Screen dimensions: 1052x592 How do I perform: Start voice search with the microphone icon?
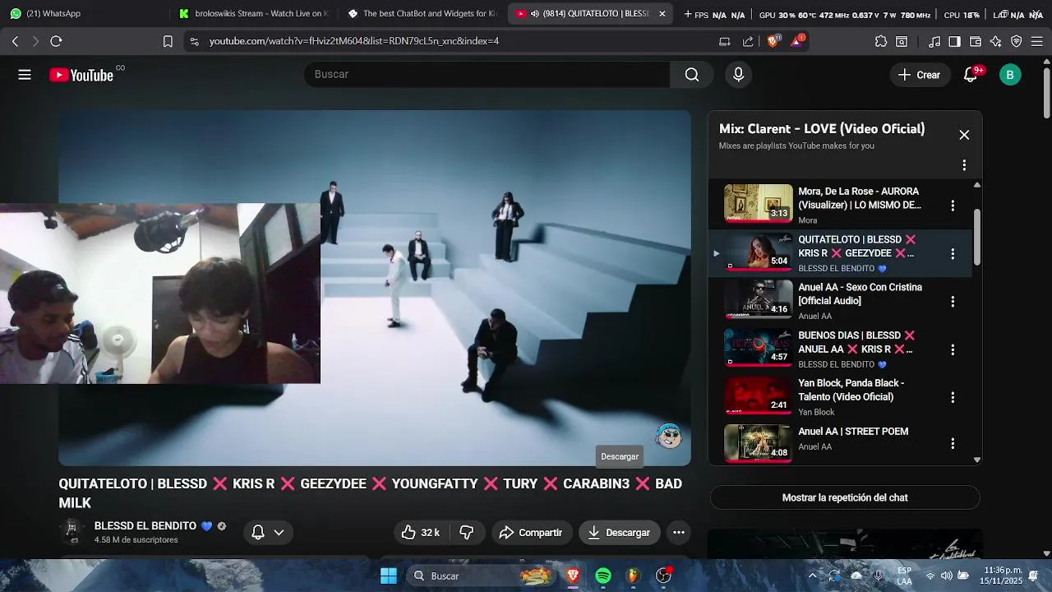click(x=738, y=75)
